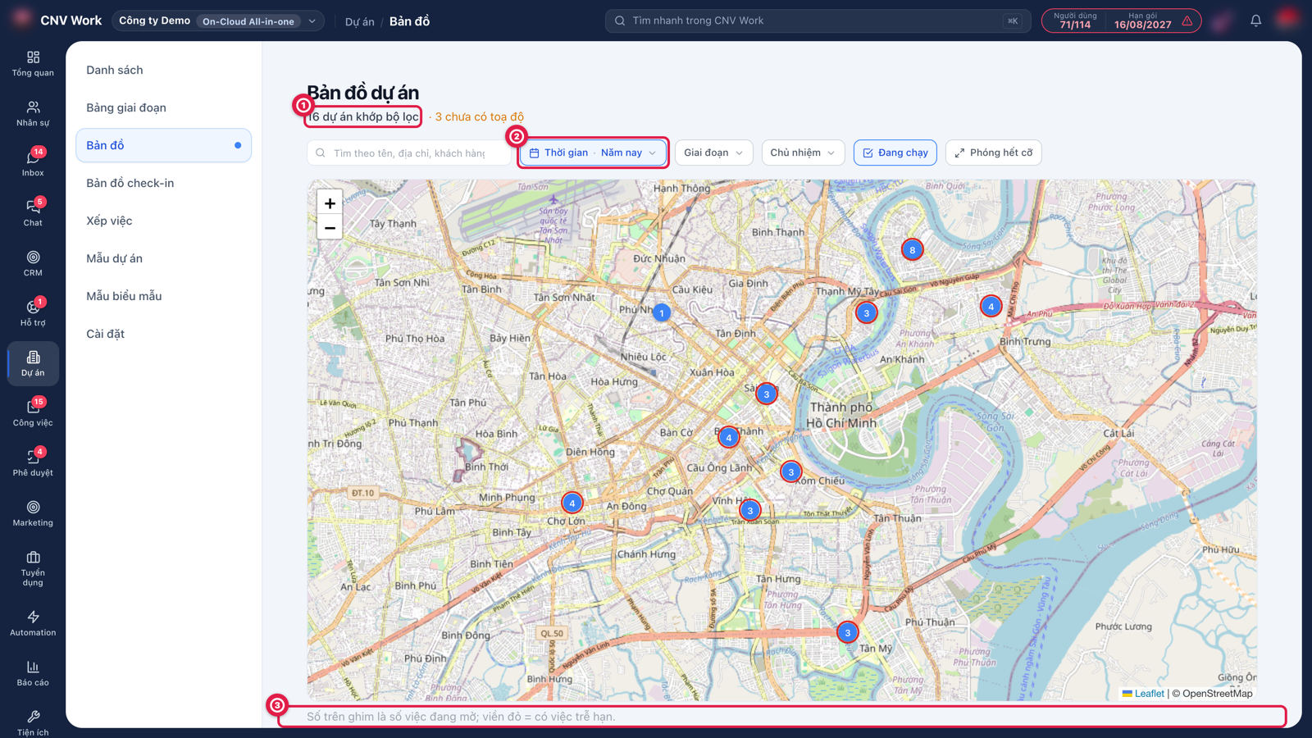Screen dimensions: 1312x738
Task: Open Phê duyệt approvals module
Action: tap(33, 464)
